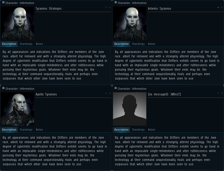Open Standings tab in no messageID window
This screenshot has width=224, height=171.
point(138,130)
